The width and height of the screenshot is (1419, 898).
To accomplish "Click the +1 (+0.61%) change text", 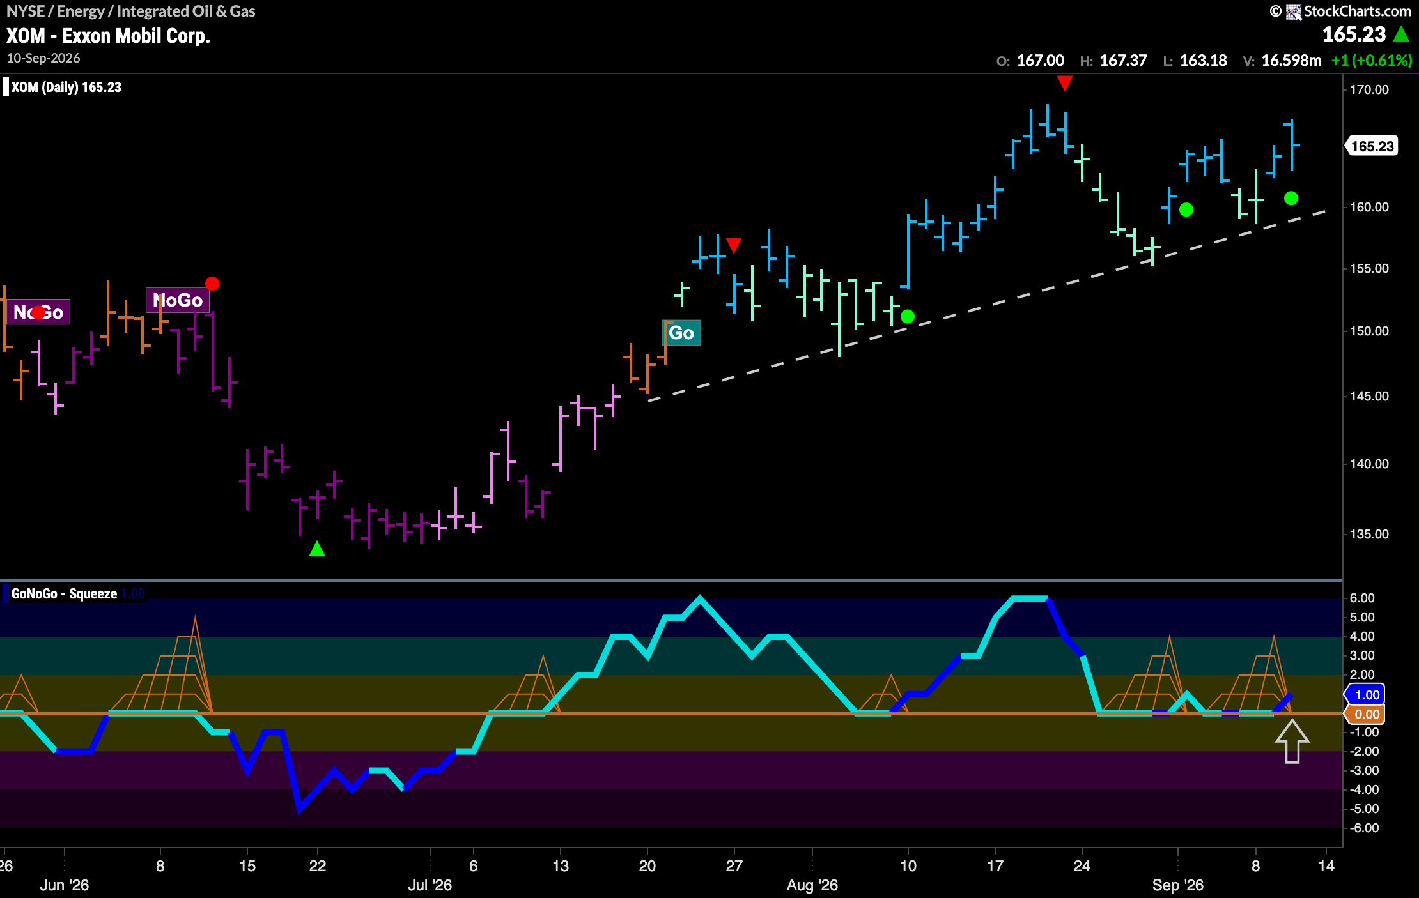I will coord(1371,61).
